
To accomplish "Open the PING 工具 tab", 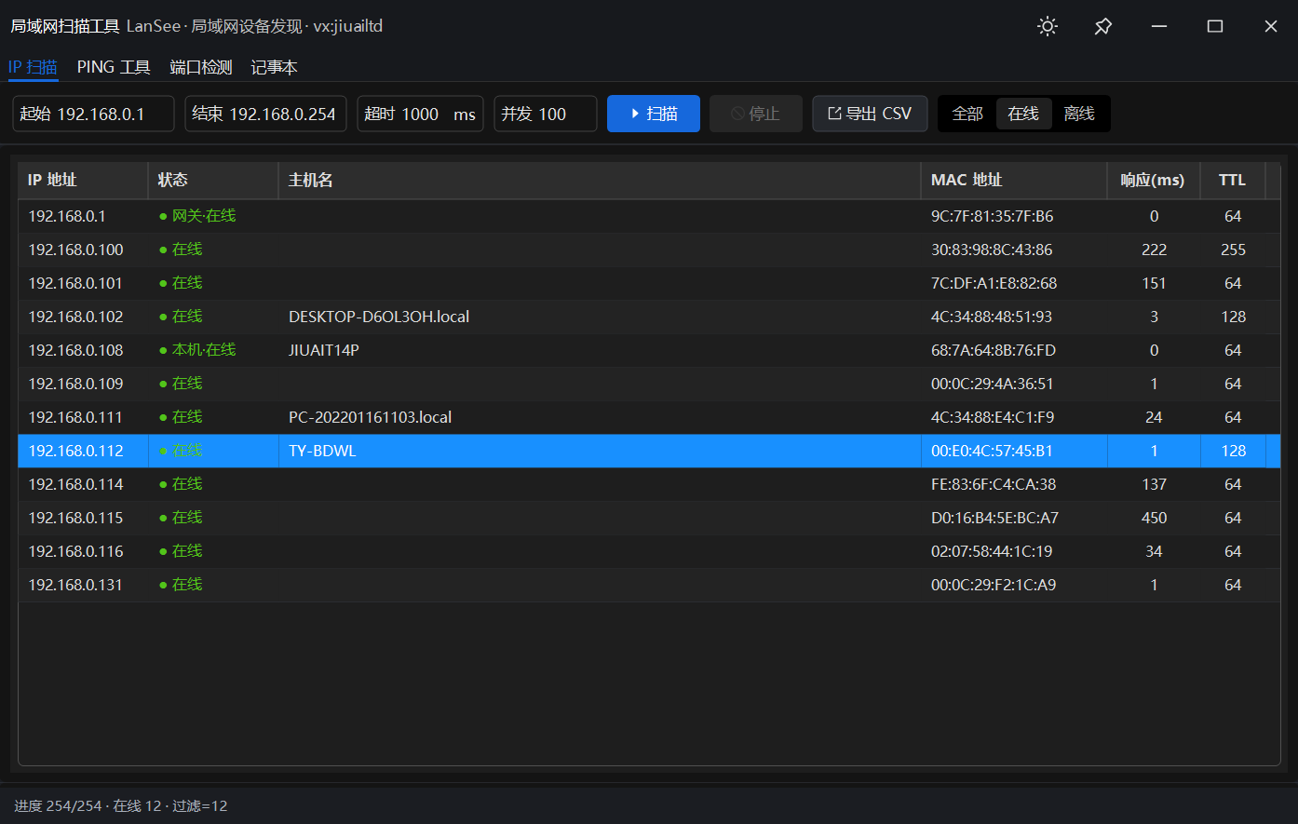I will (x=114, y=67).
